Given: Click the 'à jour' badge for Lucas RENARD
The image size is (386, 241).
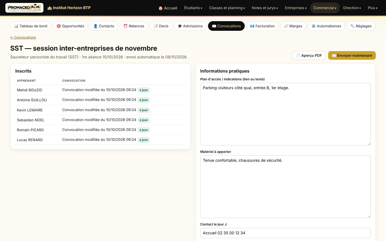Looking at the screenshot, I should (144, 140).
